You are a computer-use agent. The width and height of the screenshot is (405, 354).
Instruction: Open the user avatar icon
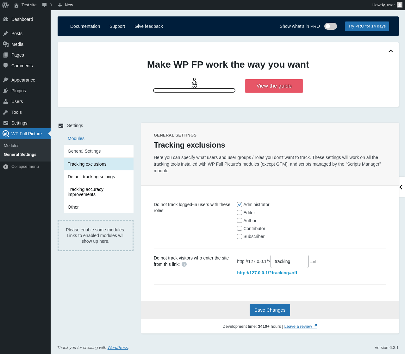coord(400,5)
